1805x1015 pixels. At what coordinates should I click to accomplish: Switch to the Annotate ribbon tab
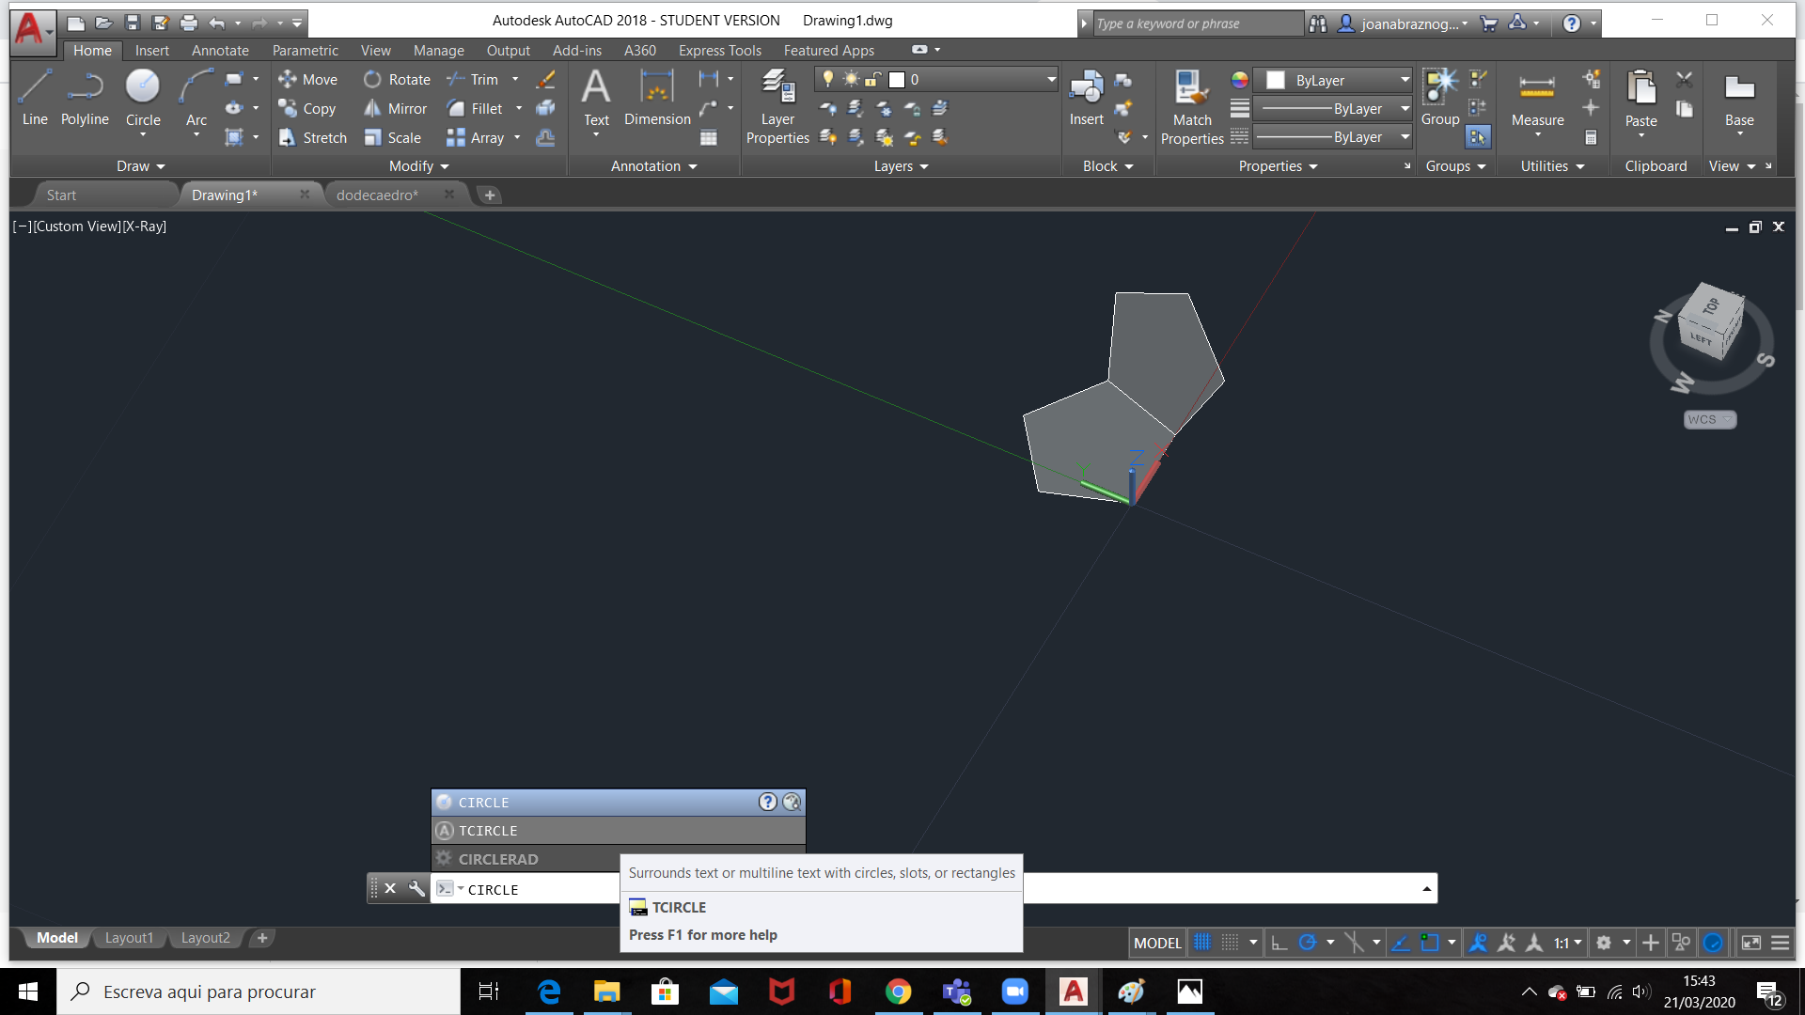pos(220,50)
